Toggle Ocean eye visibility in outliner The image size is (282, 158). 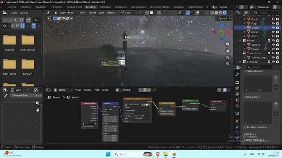click(x=273, y=28)
